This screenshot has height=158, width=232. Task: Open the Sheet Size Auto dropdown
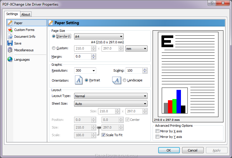pos(111,104)
